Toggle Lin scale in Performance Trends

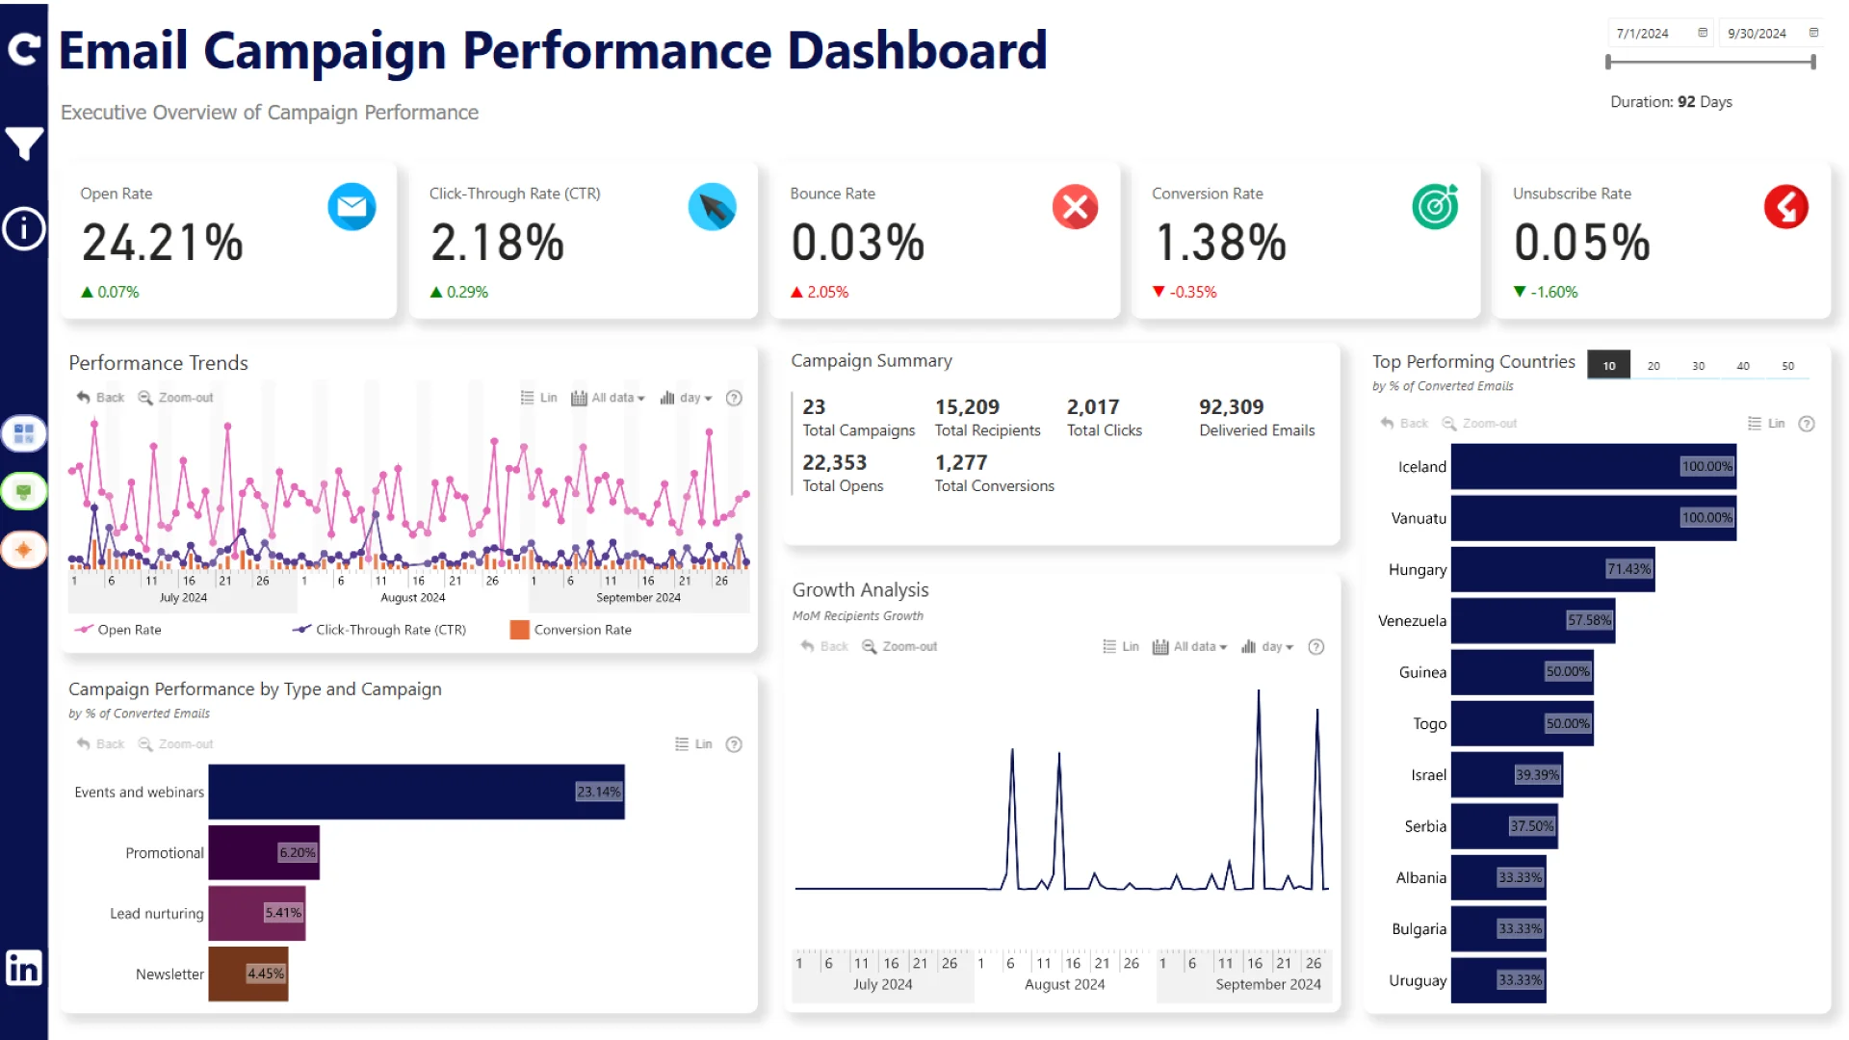tap(539, 398)
